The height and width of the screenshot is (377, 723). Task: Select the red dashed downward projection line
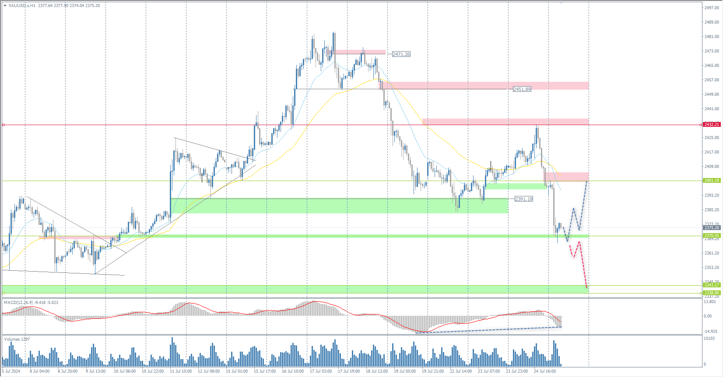(579, 264)
